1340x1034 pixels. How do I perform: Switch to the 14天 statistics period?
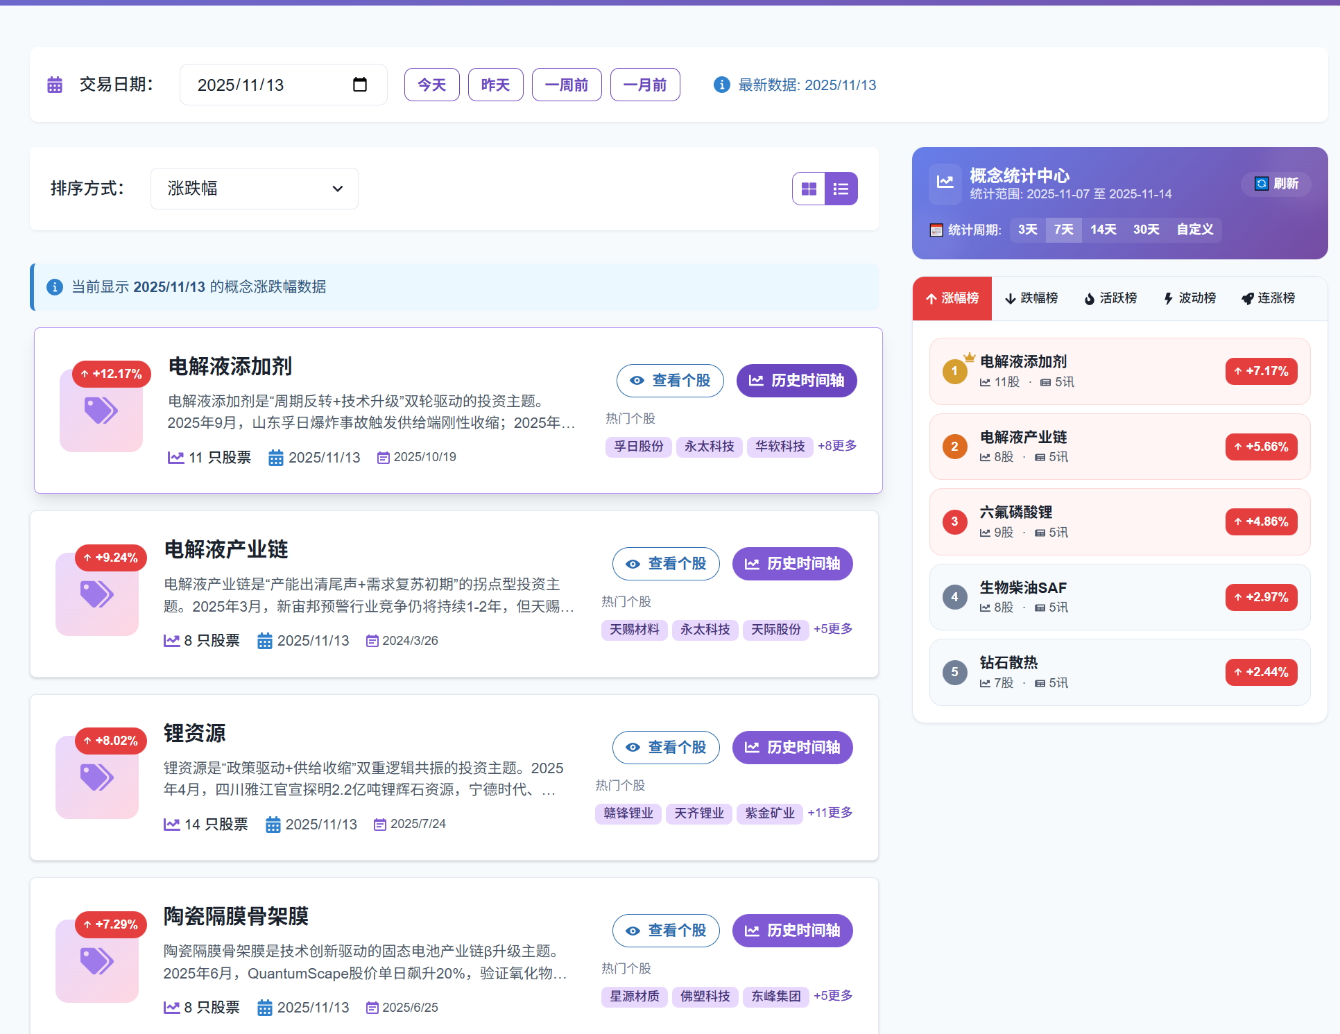[1103, 230]
